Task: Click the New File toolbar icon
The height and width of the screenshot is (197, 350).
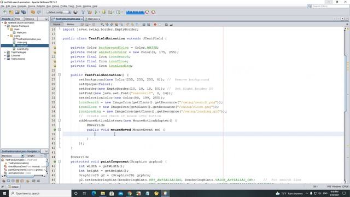Action: point(5,12)
